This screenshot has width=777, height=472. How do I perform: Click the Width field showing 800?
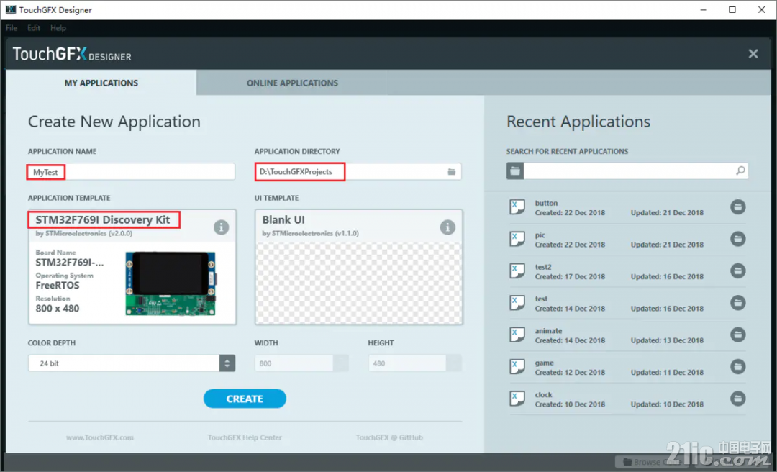294,363
